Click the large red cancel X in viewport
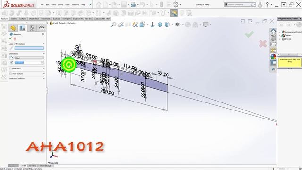The image size is (302, 170). click(263, 43)
